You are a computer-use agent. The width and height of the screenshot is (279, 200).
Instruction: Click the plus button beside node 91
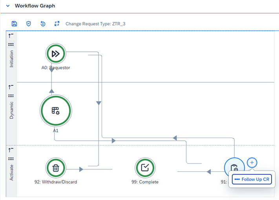coord(252,162)
